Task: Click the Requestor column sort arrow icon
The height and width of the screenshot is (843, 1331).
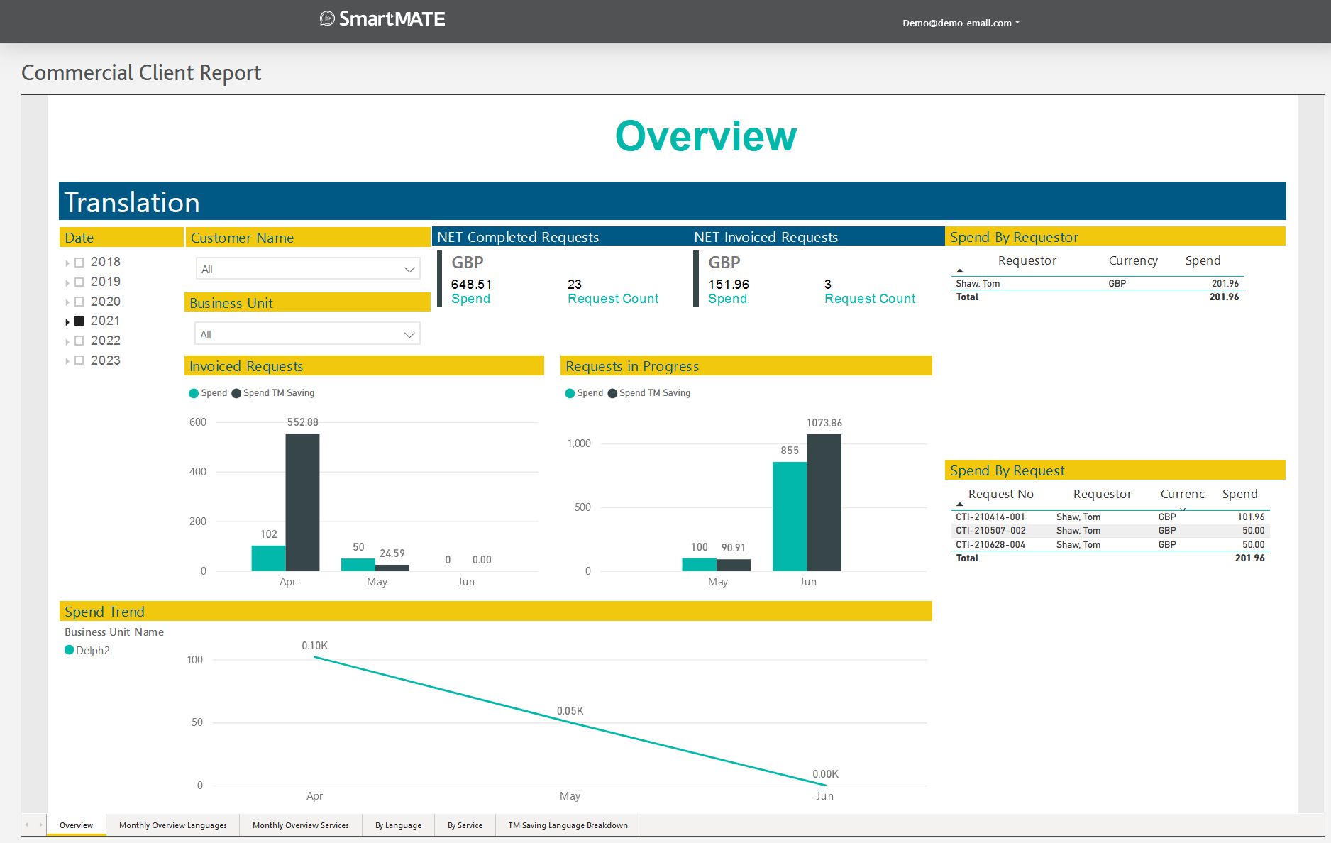Action: tap(960, 271)
